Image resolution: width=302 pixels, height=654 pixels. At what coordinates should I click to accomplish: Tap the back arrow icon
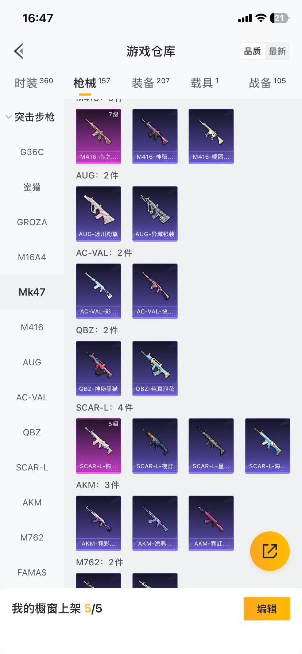pyautogui.click(x=19, y=51)
